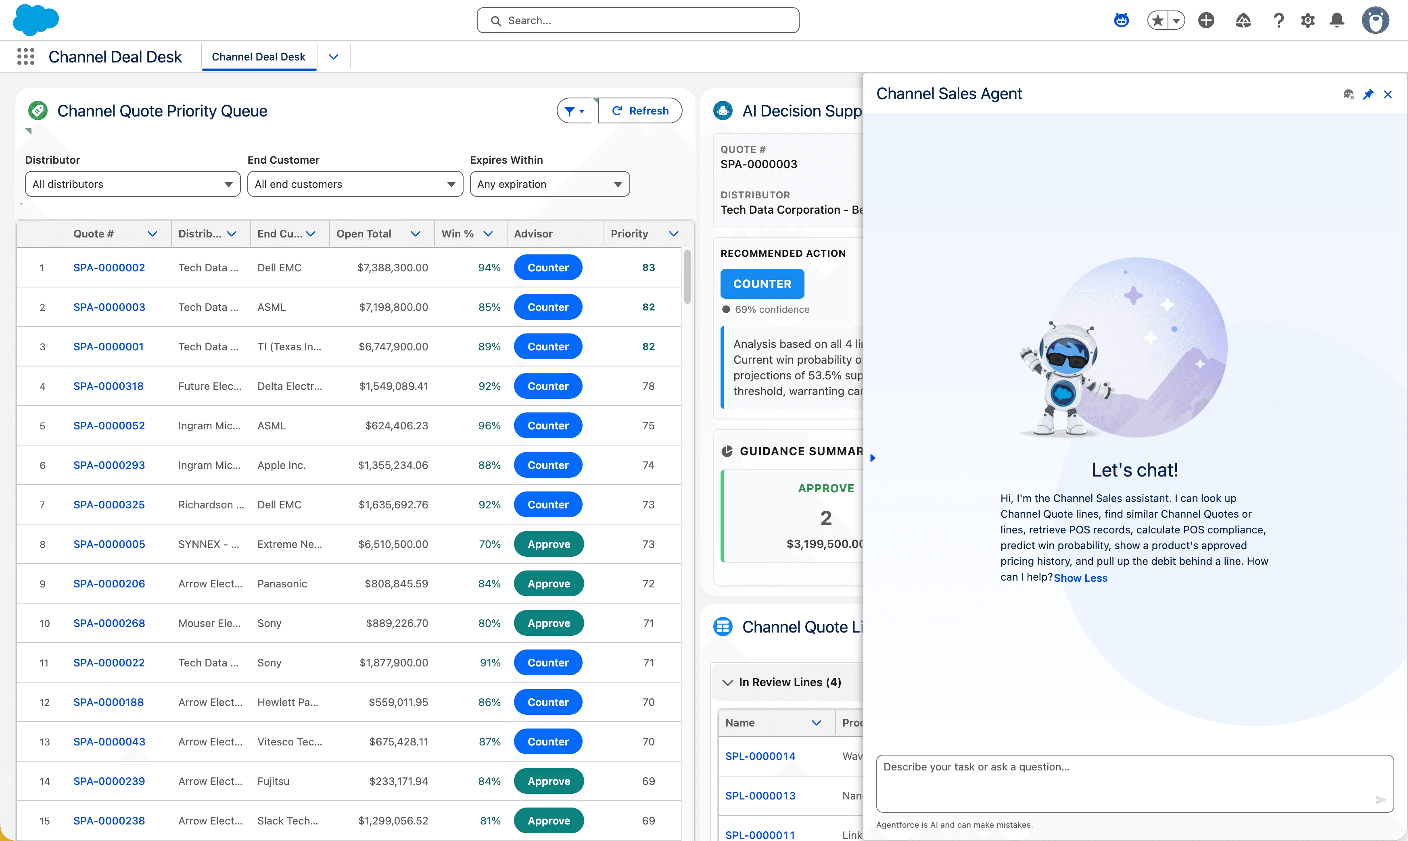
Task: Open the Win % column menu chevron
Action: pyautogui.click(x=488, y=233)
